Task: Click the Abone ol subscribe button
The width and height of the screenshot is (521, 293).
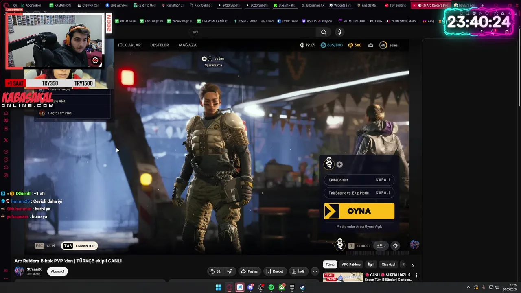Action: (57, 271)
